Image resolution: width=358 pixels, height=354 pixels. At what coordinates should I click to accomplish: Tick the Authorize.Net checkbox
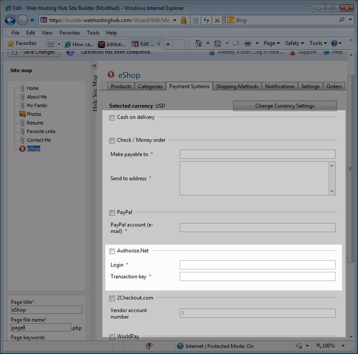pyautogui.click(x=112, y=251)
